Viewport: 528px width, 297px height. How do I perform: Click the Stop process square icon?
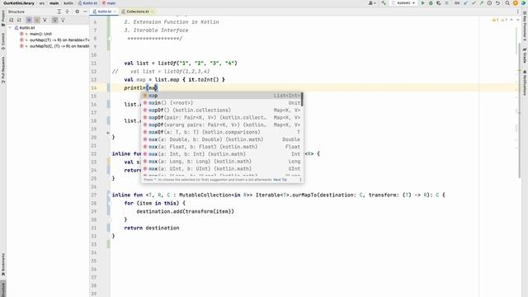[446, 3]
